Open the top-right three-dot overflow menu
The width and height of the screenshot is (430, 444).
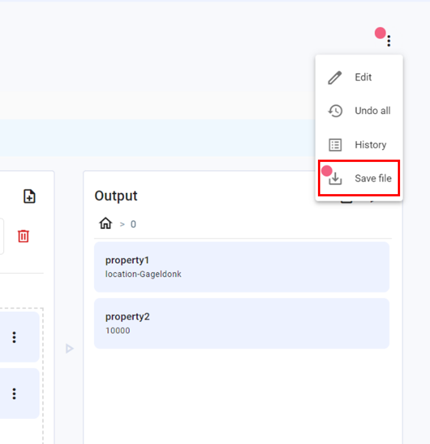tap(389, 41)
